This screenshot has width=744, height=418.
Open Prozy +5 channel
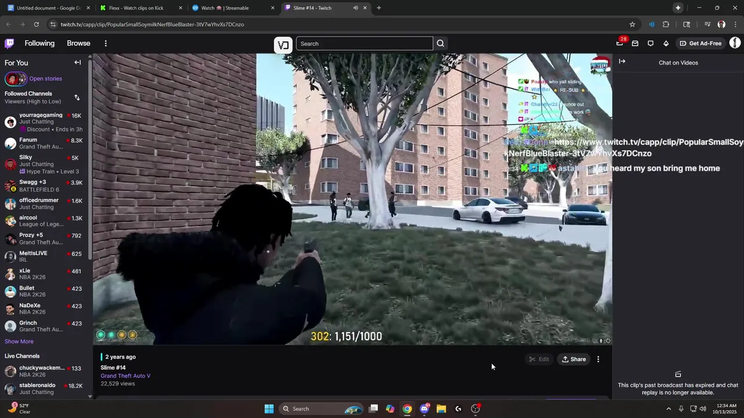(44, 239)
